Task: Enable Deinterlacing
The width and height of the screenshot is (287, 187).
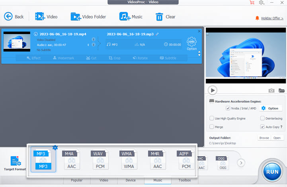Action: [262, 118]
